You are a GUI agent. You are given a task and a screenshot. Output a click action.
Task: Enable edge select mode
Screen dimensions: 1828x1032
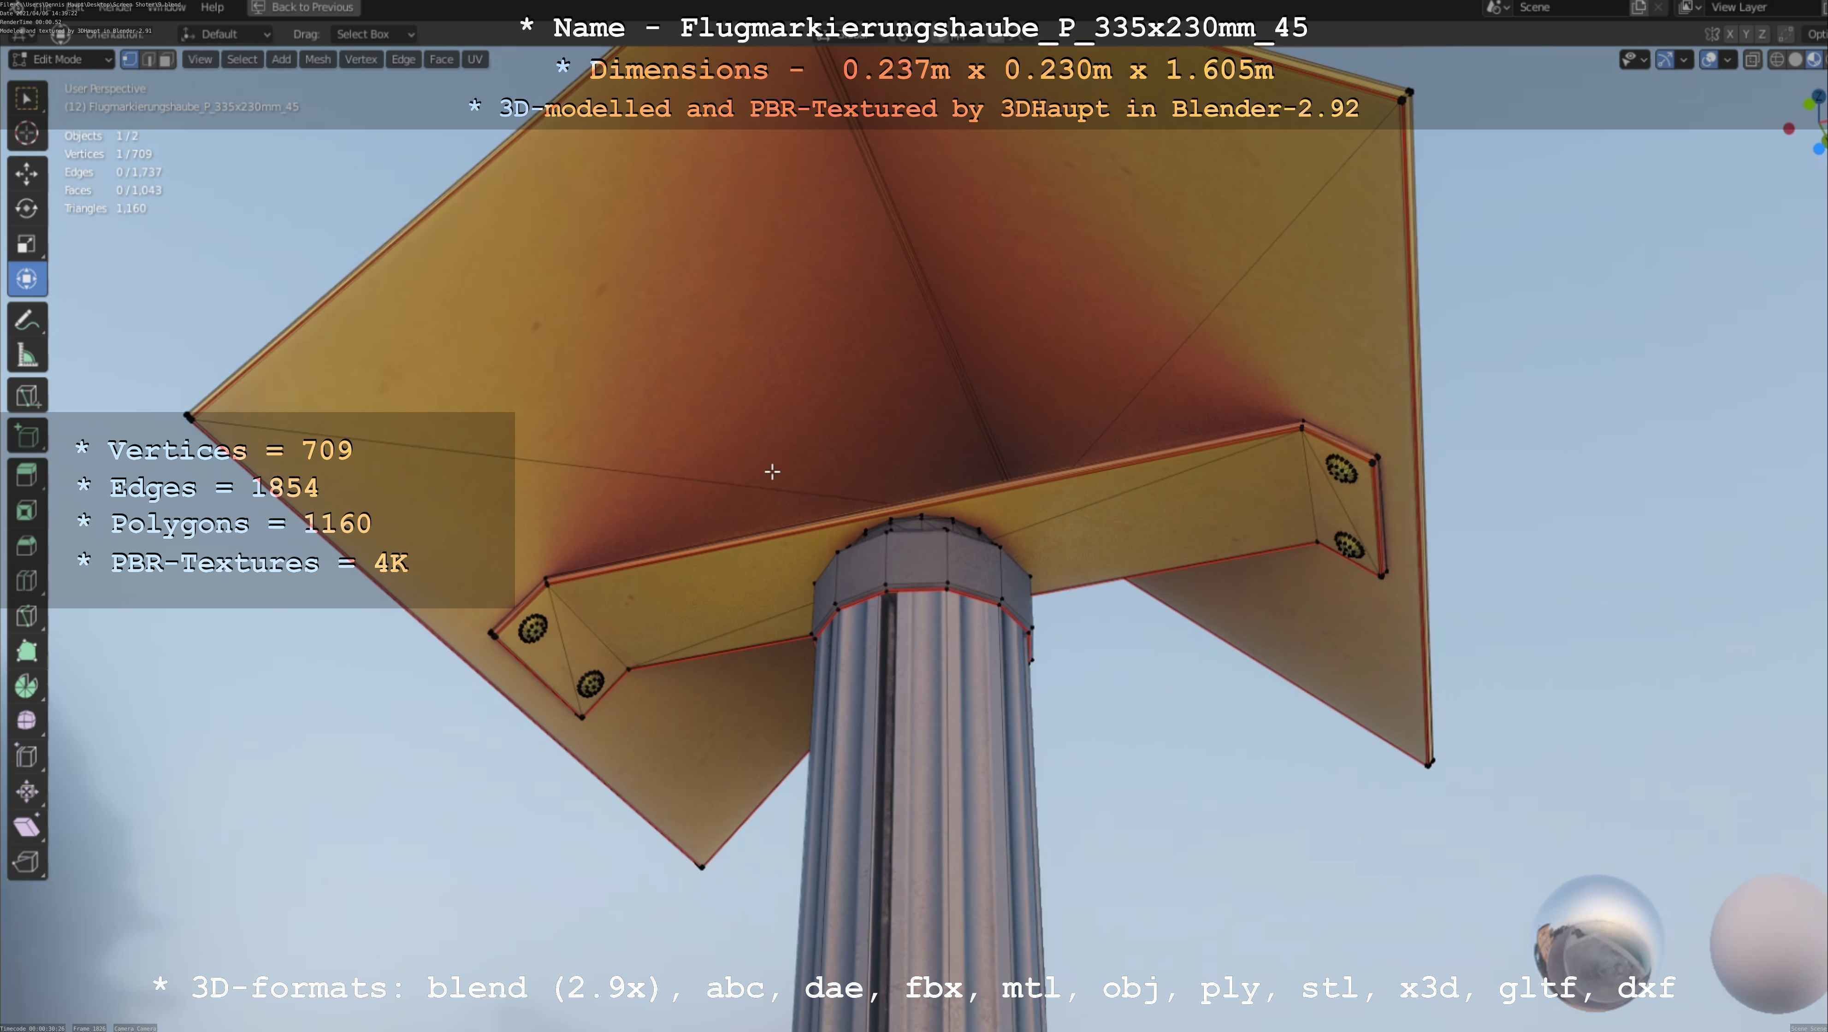coord(148,59)
